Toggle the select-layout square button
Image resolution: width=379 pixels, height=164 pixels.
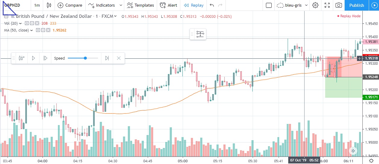click(269, 5)
